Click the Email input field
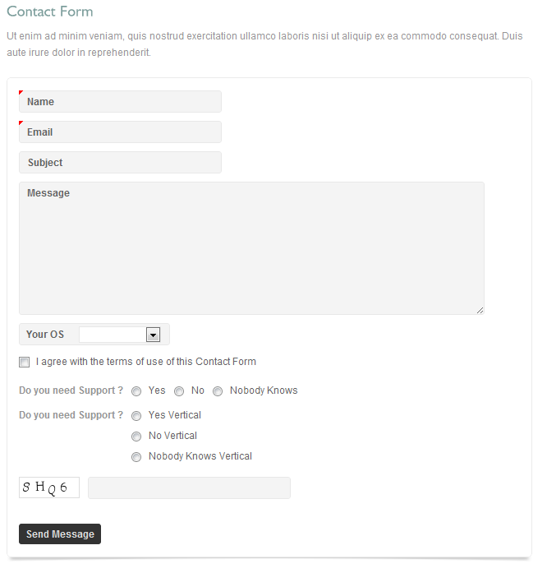The image size is (547, 573). (120, 132)
